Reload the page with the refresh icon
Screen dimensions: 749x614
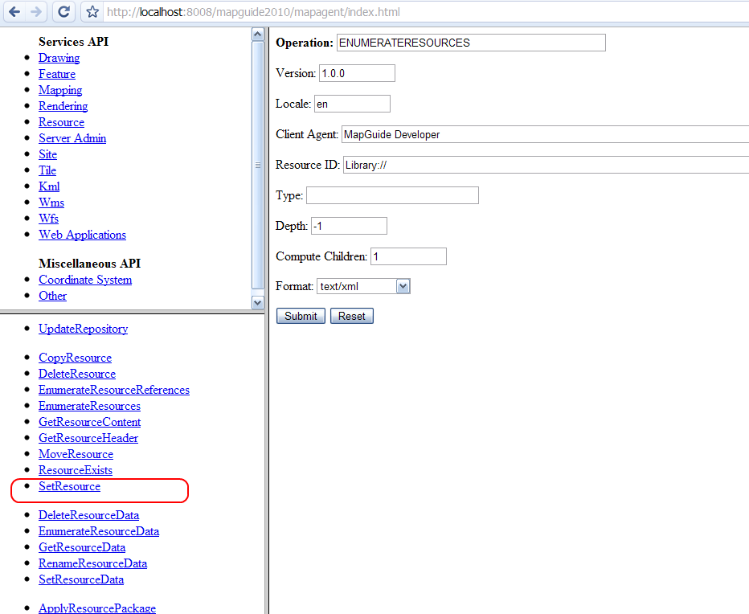pos(63,12)
